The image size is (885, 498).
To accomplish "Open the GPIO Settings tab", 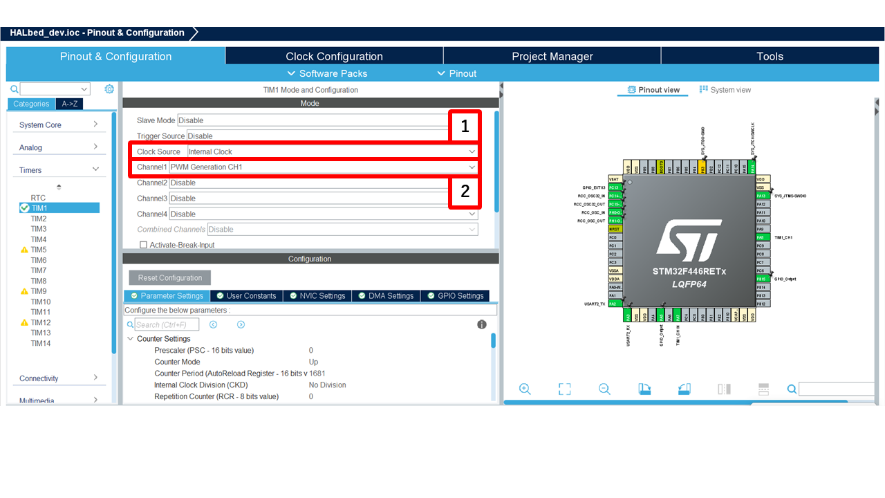I will click(x=455, y=296).
